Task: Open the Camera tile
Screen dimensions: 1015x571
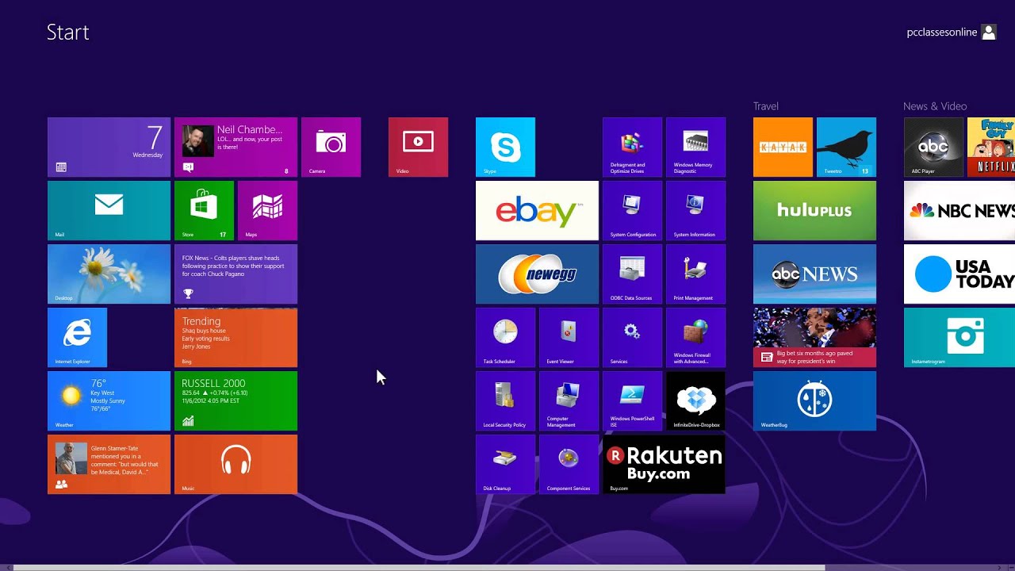Action: coord(331,147)
